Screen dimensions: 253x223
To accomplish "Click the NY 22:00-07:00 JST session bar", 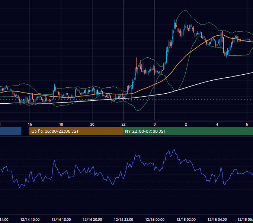I will (x=188, y=131).
